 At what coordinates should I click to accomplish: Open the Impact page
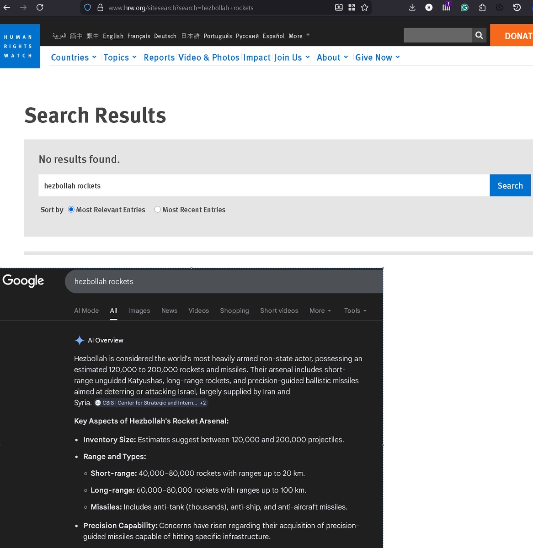[257, 58]
